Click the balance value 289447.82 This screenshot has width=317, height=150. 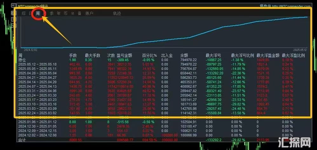click(188, 91)
